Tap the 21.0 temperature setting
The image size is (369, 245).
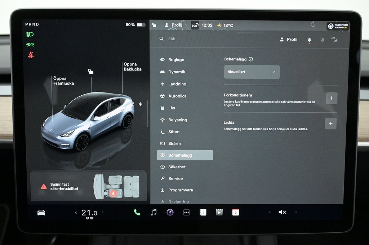pos(89,213)
